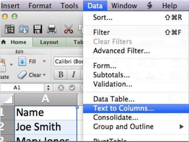Click the Name Box showing A1
This screenshot has width=189, height=142.
[x=22, y=88]
